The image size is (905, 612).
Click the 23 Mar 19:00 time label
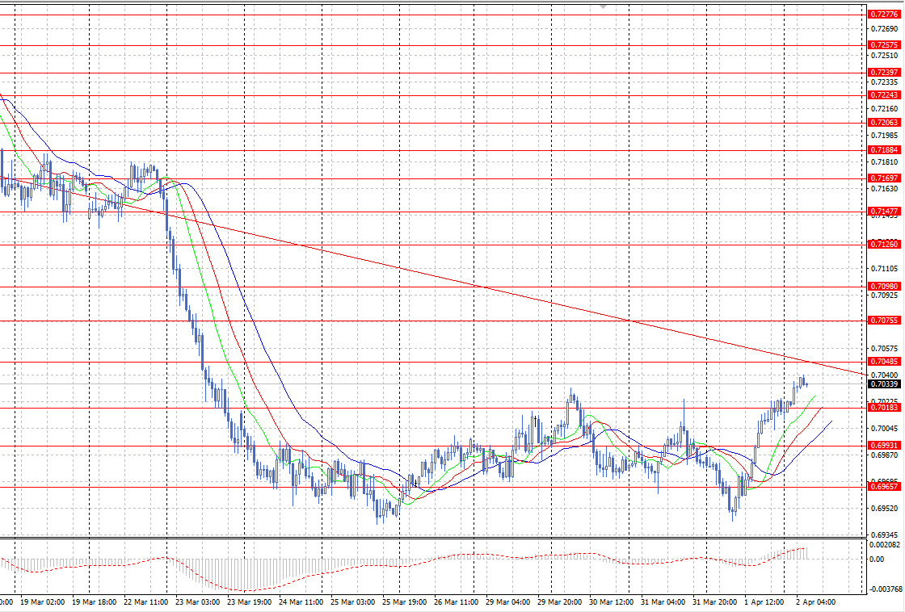tap(250, 602)
